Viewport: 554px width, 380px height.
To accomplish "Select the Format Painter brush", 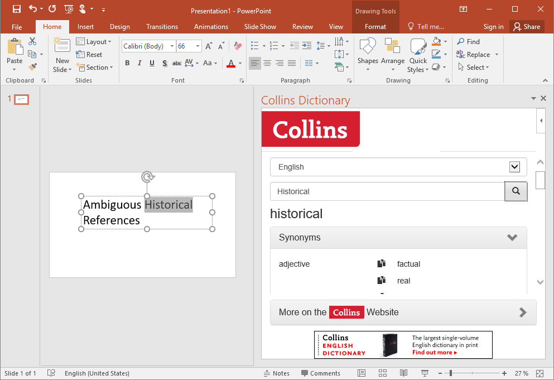I will pyautogui.click(x=32, y=66).
